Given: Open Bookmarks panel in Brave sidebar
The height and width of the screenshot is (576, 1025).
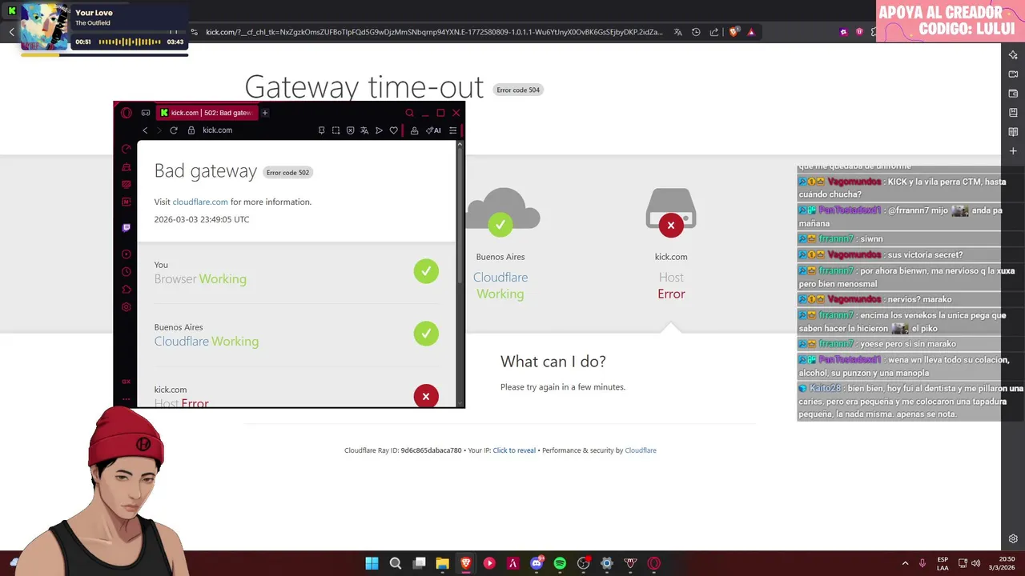Looking at the screenshot, I should tap(1013, 113).
